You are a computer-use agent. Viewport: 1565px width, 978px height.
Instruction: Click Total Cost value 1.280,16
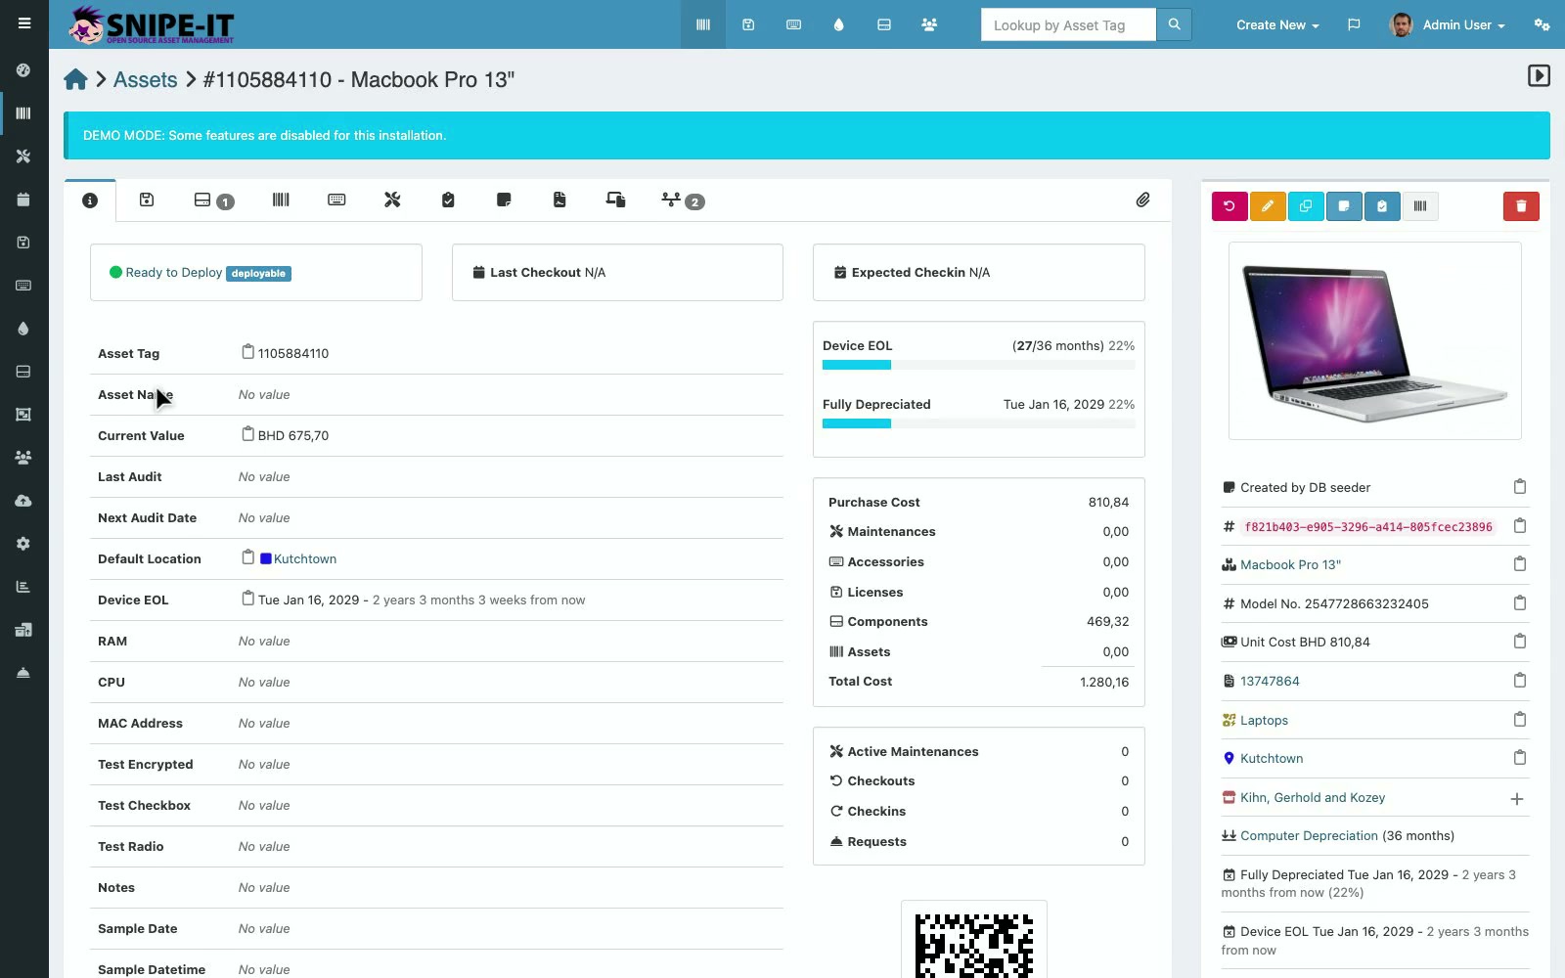pyautogui.click(x=1104, y=682)
